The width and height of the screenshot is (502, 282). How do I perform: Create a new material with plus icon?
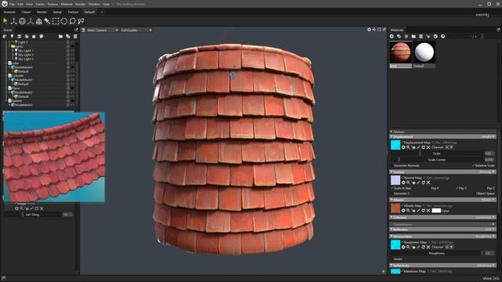click(x=391, y=37)
